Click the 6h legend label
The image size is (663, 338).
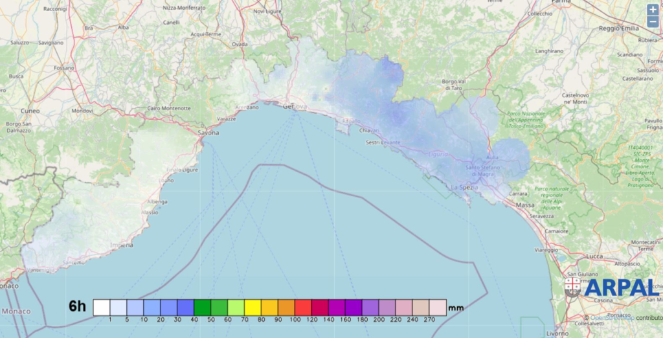click(x=78, y=306)
